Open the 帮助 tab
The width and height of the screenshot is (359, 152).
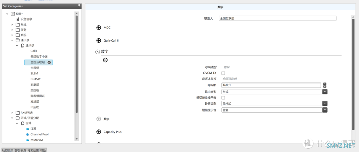(x=43, y=150)
